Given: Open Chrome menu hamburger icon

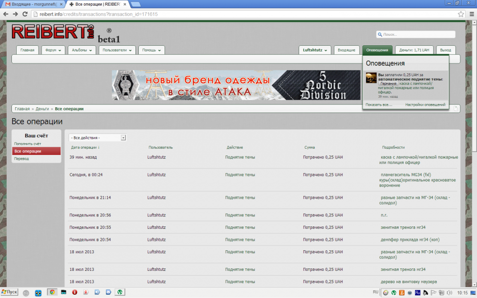Looking at the screenshot, I should tap(472, 14).
